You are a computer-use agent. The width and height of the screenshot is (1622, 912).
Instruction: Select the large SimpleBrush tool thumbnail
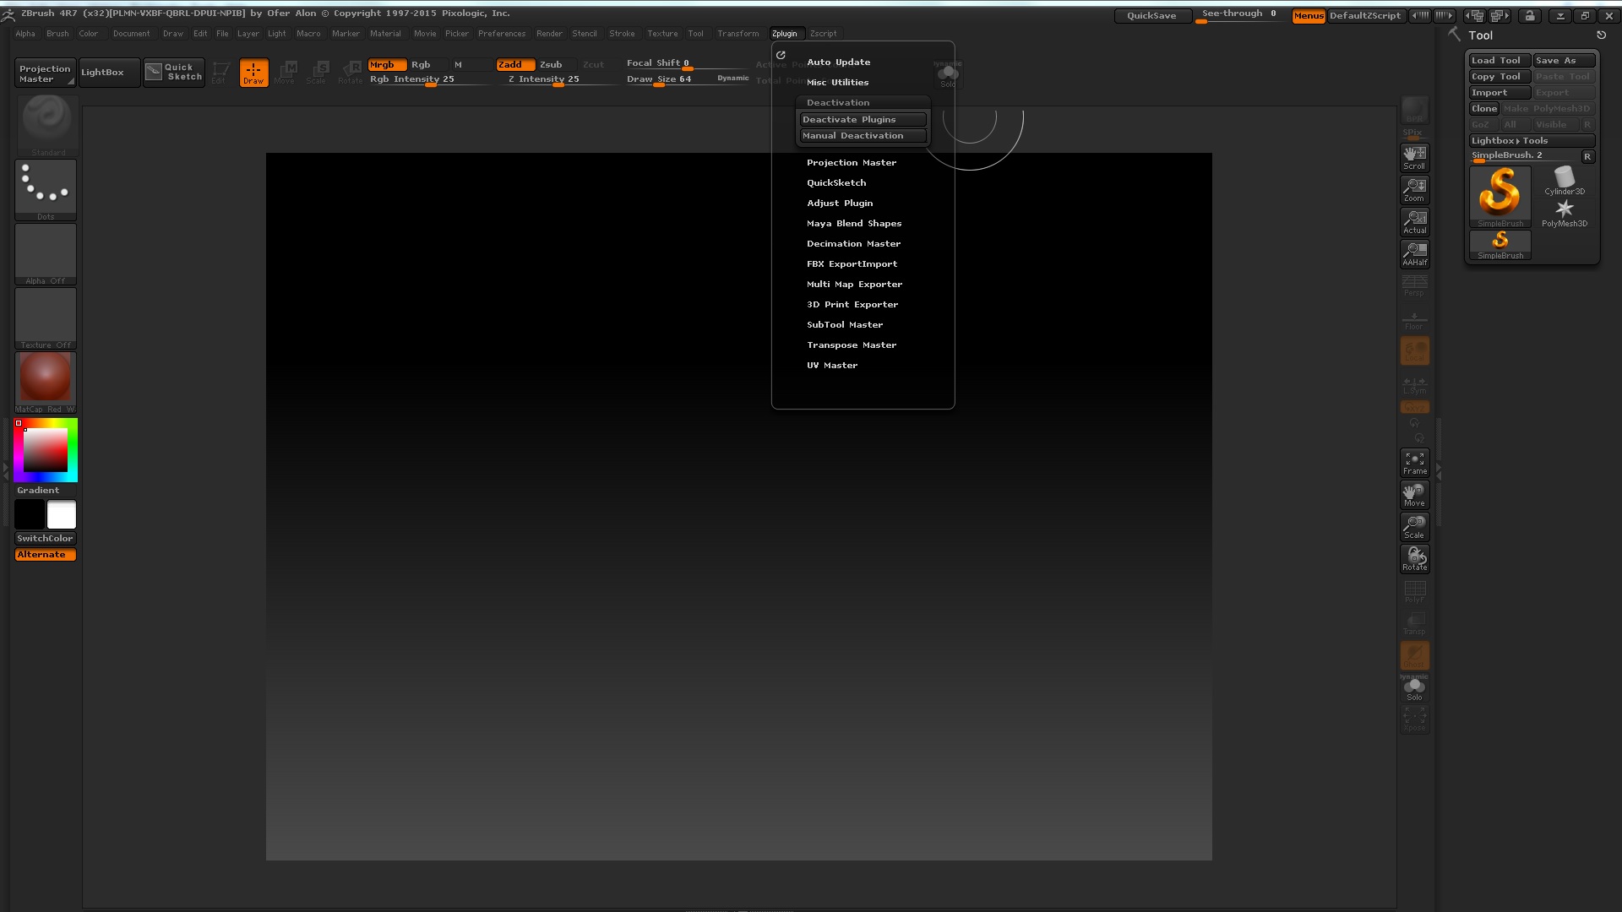pyautogui.click(x=1500, y=196)
